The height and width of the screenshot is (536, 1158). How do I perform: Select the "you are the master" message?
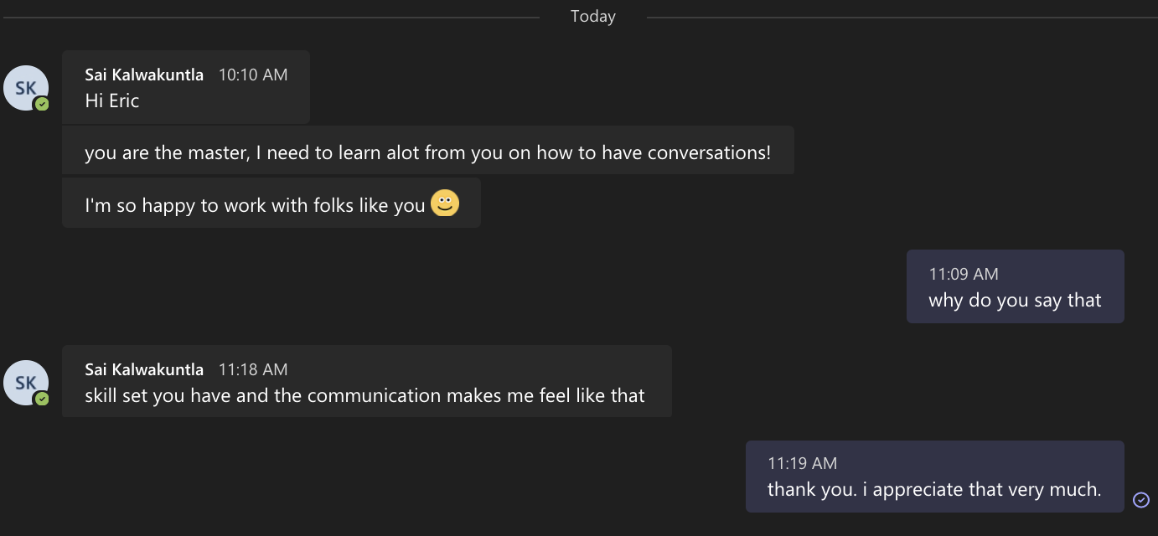point(427,153)
